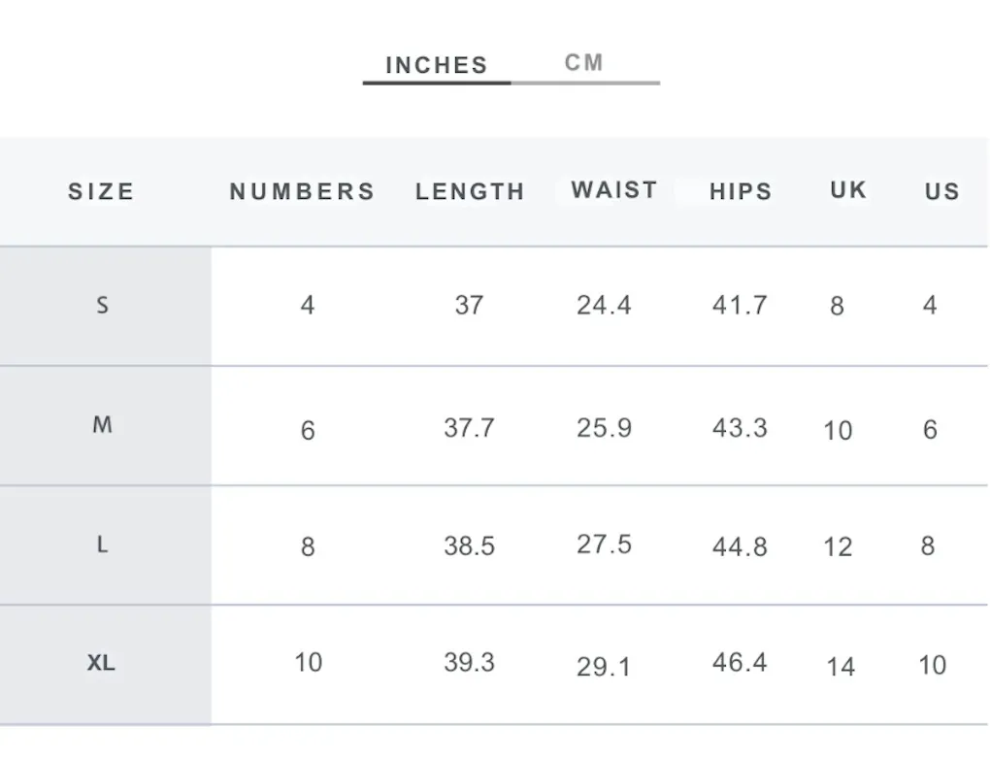Select the S size row label
The height and width of the screenshot is (759, 990).
pyautogui.click(x=102, y=306)
